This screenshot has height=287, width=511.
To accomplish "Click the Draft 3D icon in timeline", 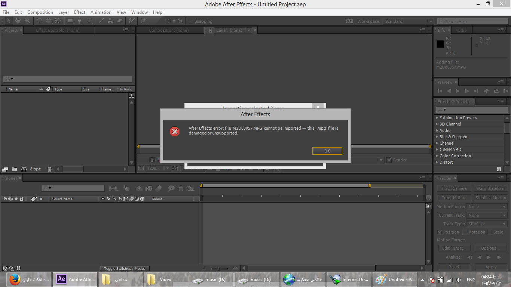I will pyautogui.click(x=126, y=188).
